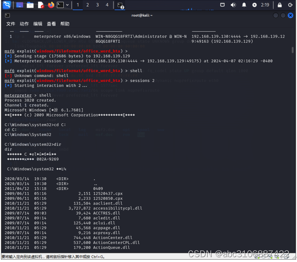The width and height of the screenshot is (297, 262).
Task: Show the desktop from the panel icon
Action: point(20,5)
